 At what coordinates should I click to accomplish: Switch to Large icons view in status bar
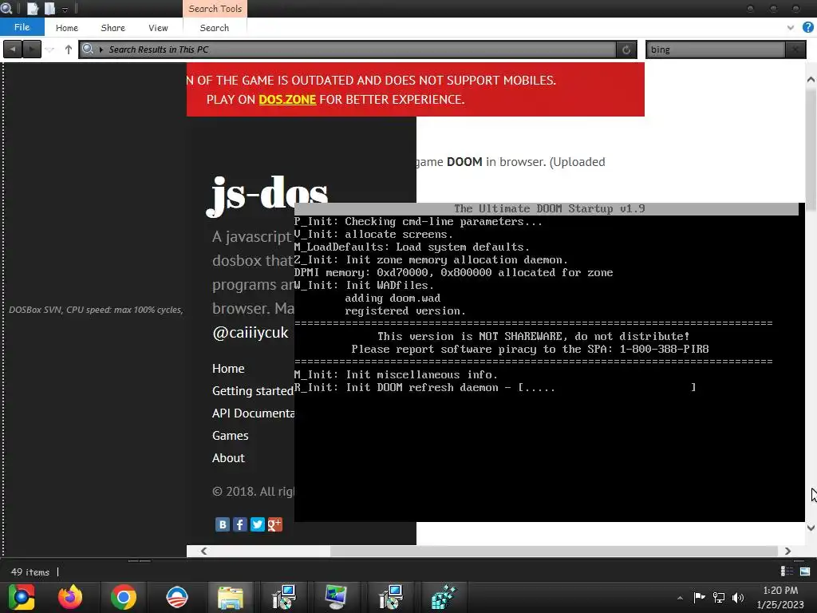click(805, 571)
